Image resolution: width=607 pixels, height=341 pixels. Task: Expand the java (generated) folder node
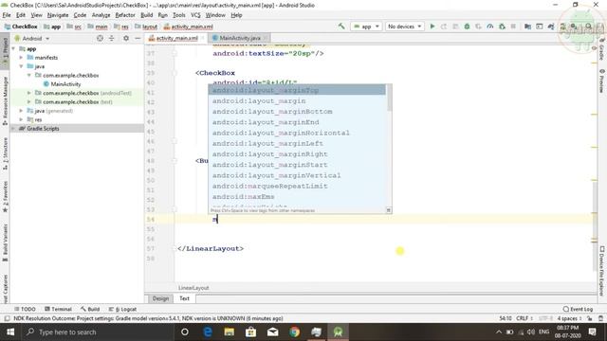(x=21, y=111)
